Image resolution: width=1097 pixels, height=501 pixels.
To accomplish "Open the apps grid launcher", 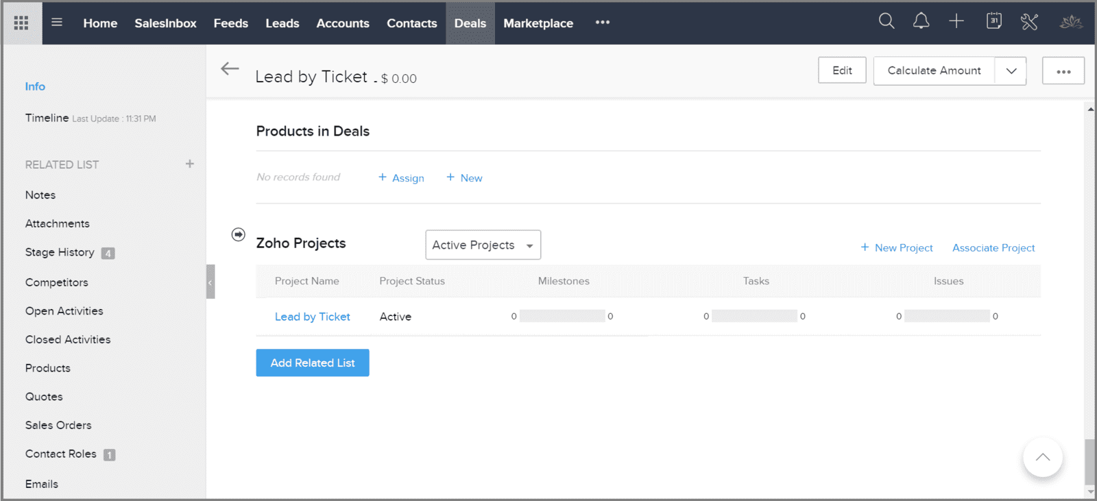I will [x=21, y=23].
